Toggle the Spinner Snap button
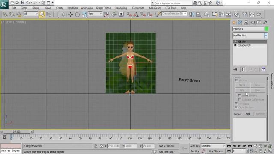 tap(150, 14)
